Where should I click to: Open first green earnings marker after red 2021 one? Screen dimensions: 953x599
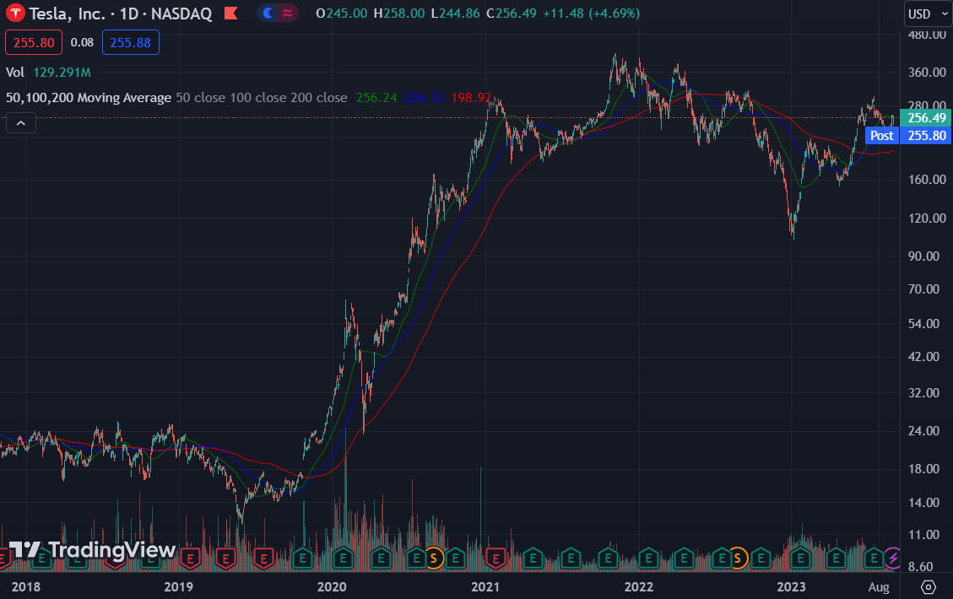tap(533, 558)
